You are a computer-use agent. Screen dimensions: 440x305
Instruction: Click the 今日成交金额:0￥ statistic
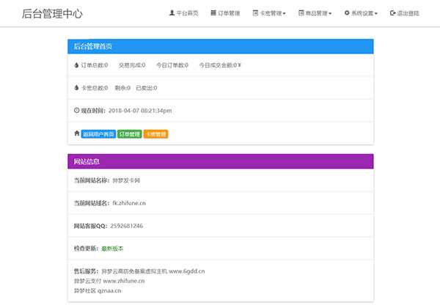coord(220,65)
